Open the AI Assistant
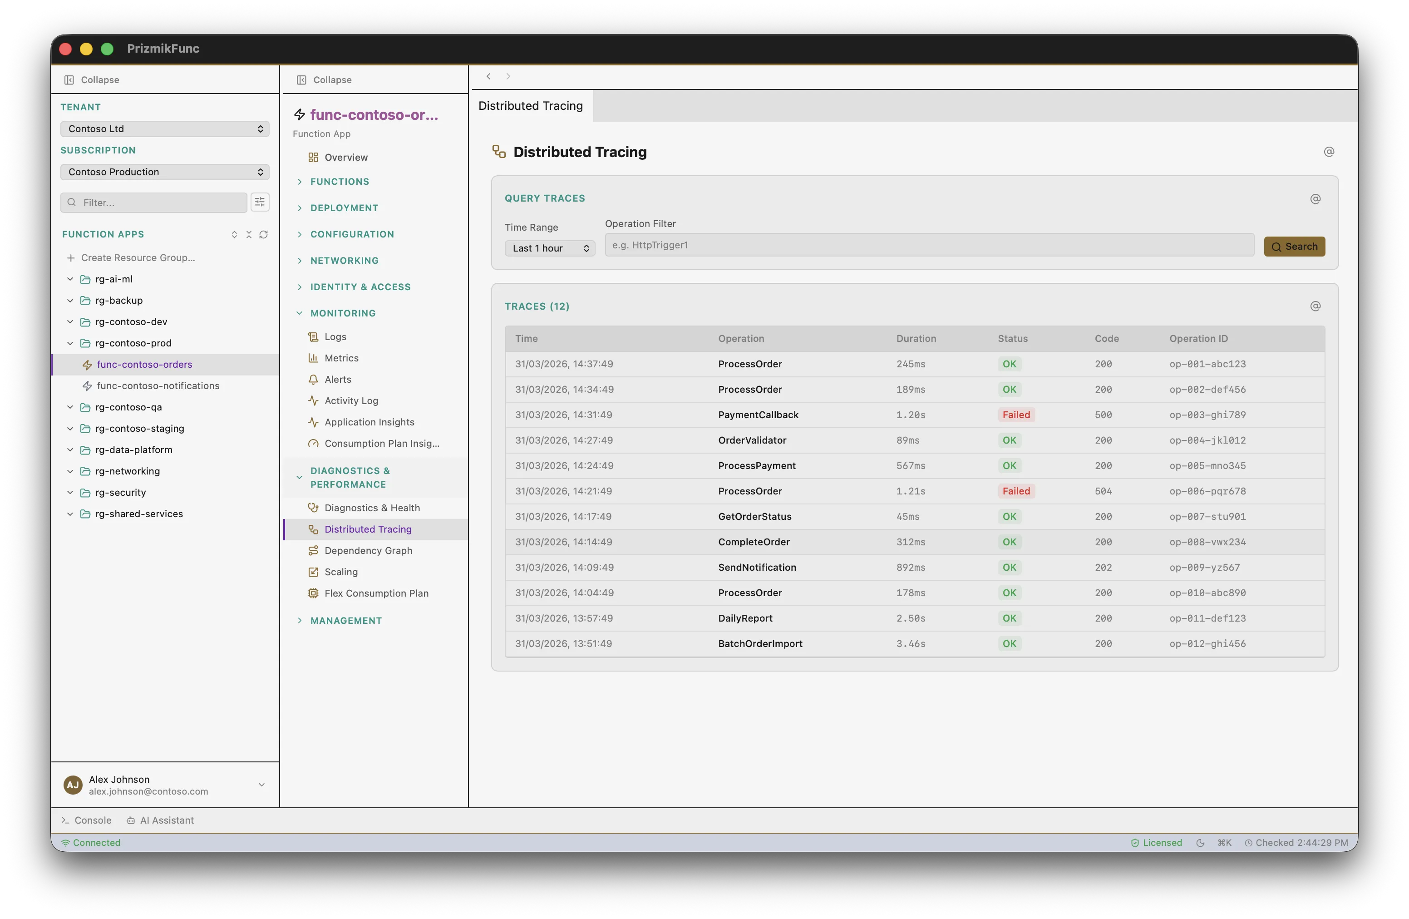The width and height of the screenshot is (1409, 919). coord(160,820)
